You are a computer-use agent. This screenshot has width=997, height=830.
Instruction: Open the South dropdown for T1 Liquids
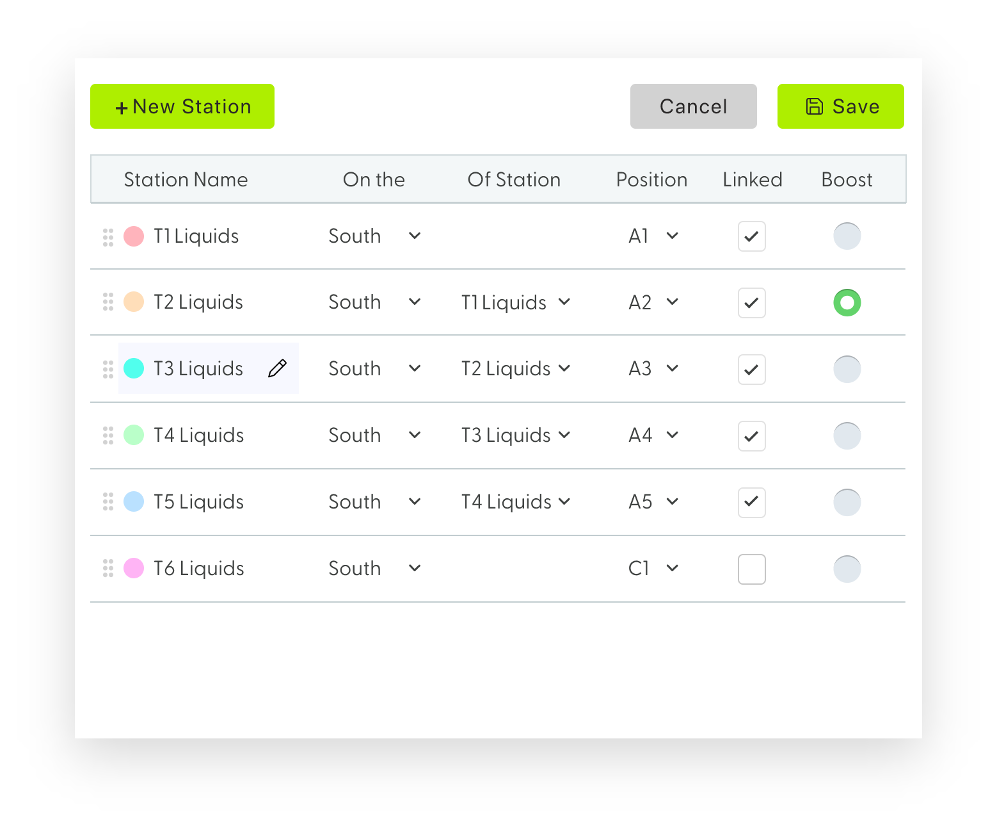pyautogui.click(x=376, y=236)
